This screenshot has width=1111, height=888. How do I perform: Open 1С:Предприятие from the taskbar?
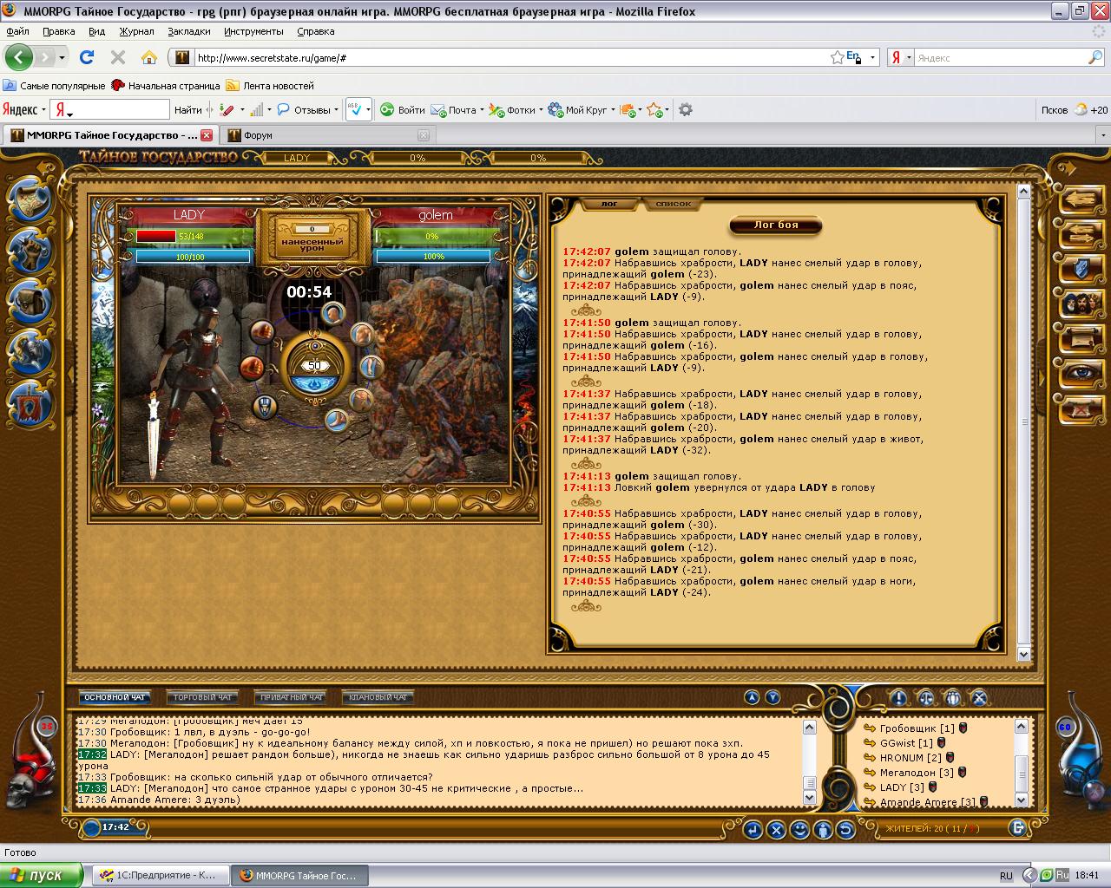click(x=160, y=875)
